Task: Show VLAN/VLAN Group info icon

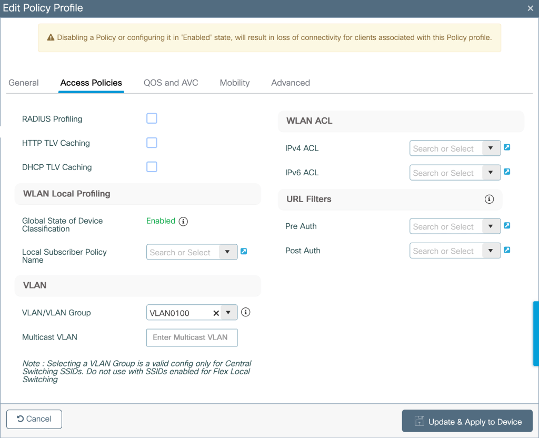Action: (x=245, y=312)
